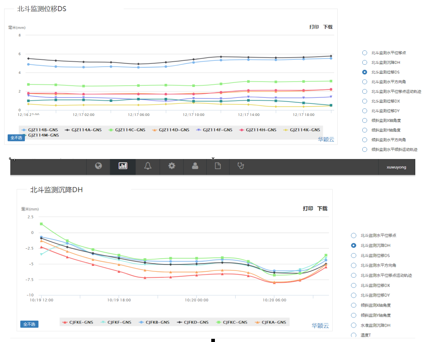Screen dimensions: 423x342
Task: Select the 水准监测沉降DH radio option
Action: [354, 325]
